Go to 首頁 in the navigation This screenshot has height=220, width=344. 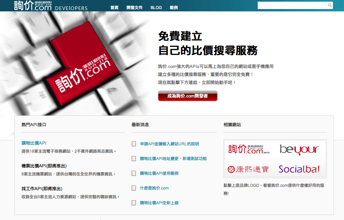pyautogui.click(x=114, y=8)
